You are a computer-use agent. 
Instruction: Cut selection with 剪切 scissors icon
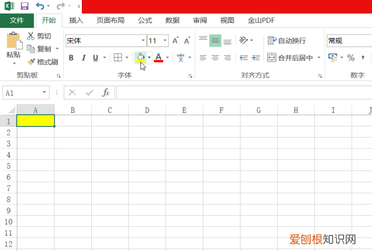[x=30, y=36]
